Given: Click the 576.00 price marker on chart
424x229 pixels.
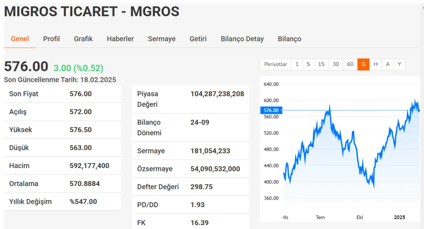Looking at the screenshot, I should pos(272,110).
